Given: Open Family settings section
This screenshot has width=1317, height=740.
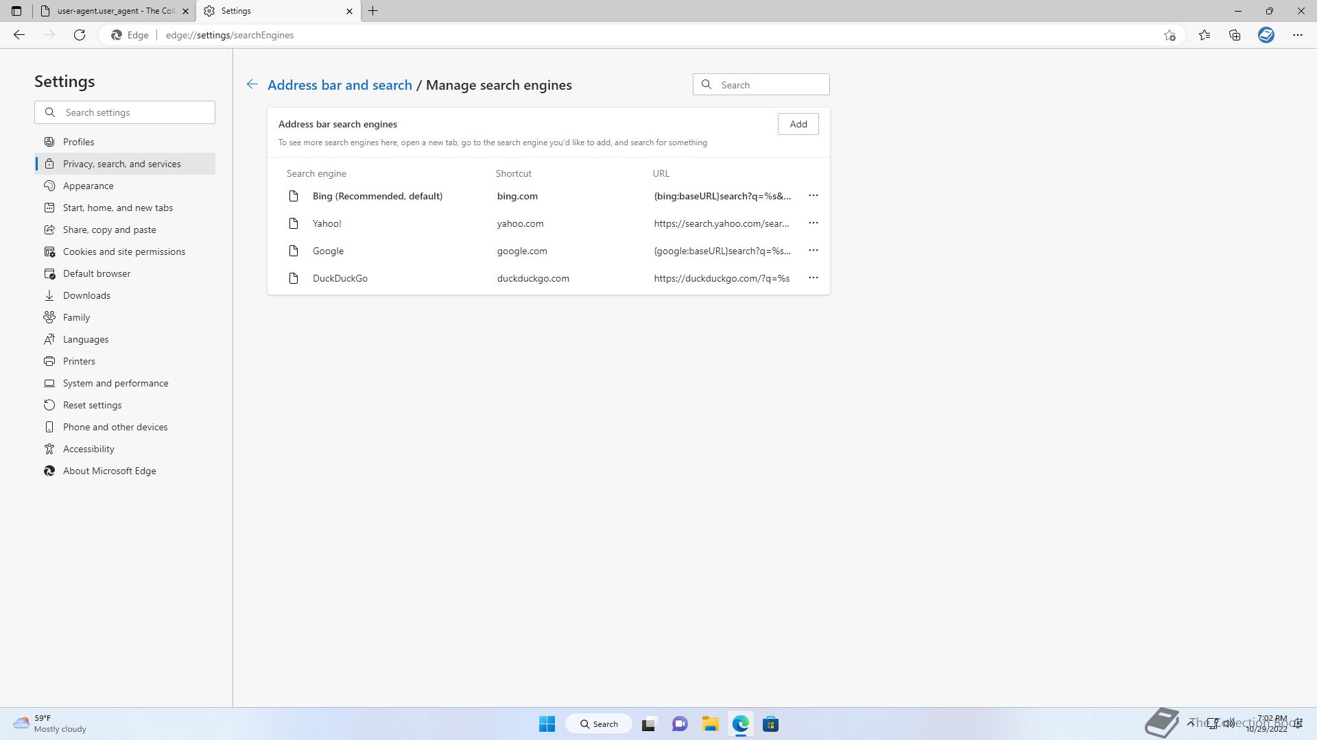Looking at the screenshot, I should point(125,317).
